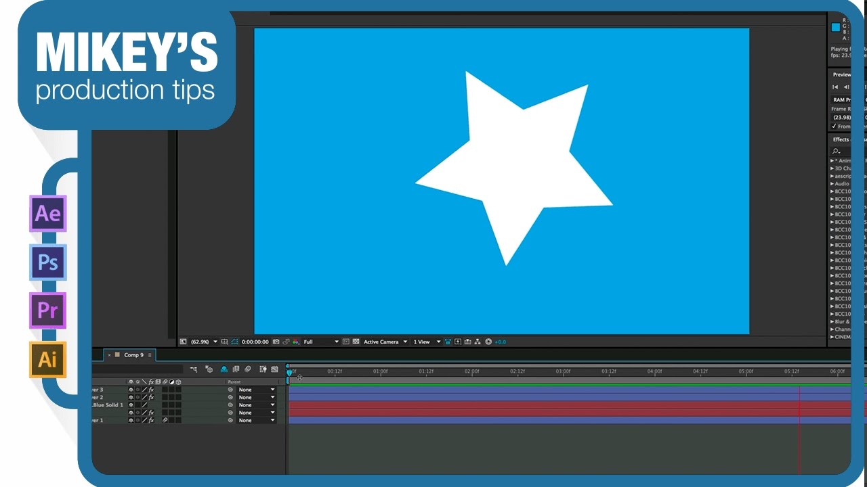Viewport: 867px width, 487px height.
Task: Open the Parent None dropdown for Layer 3
Action: click(257, 390)
